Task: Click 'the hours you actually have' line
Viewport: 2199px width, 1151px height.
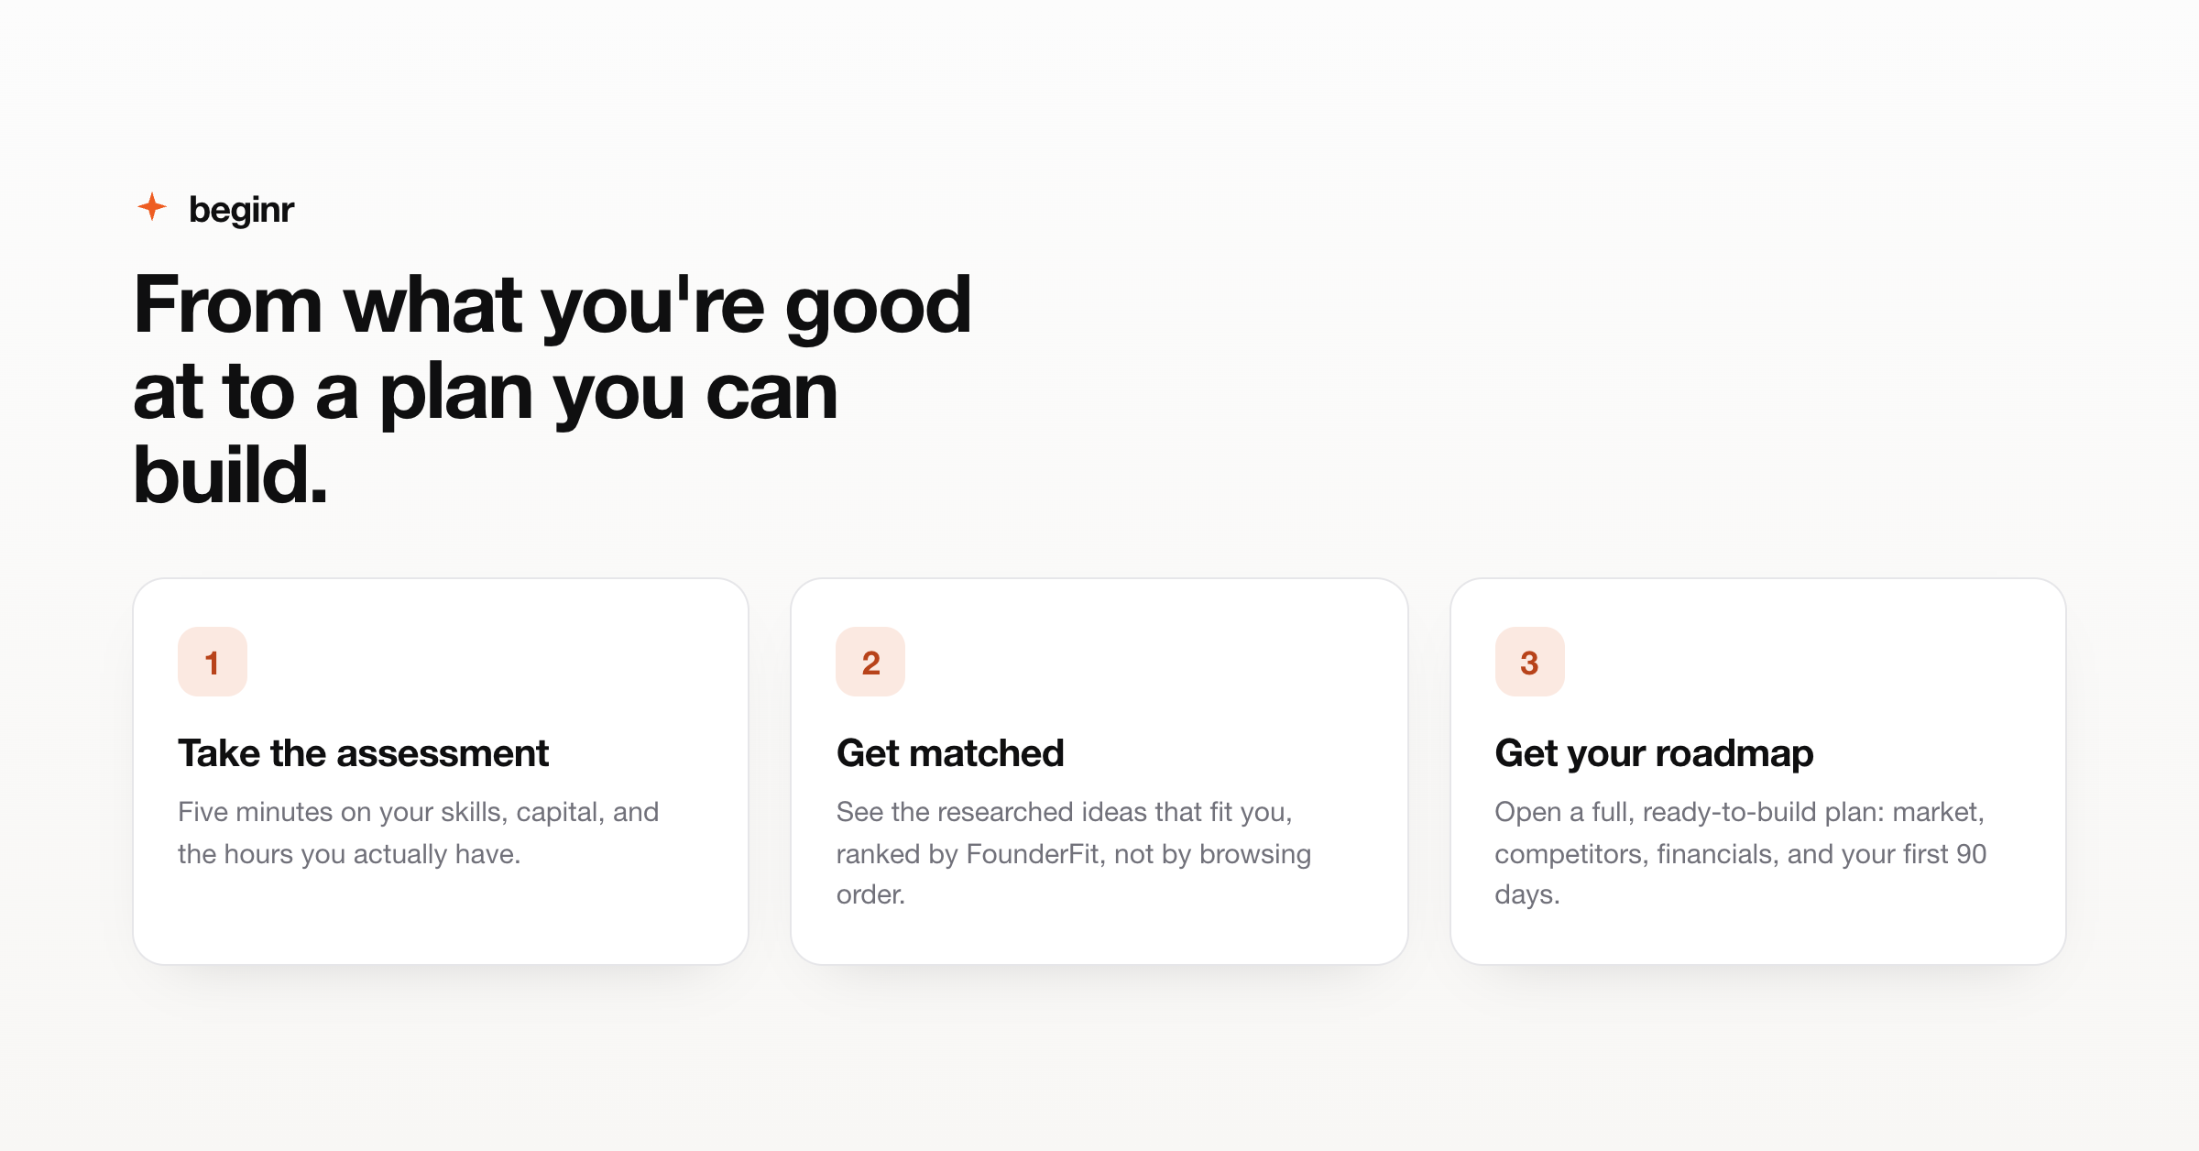Action: 349,854
